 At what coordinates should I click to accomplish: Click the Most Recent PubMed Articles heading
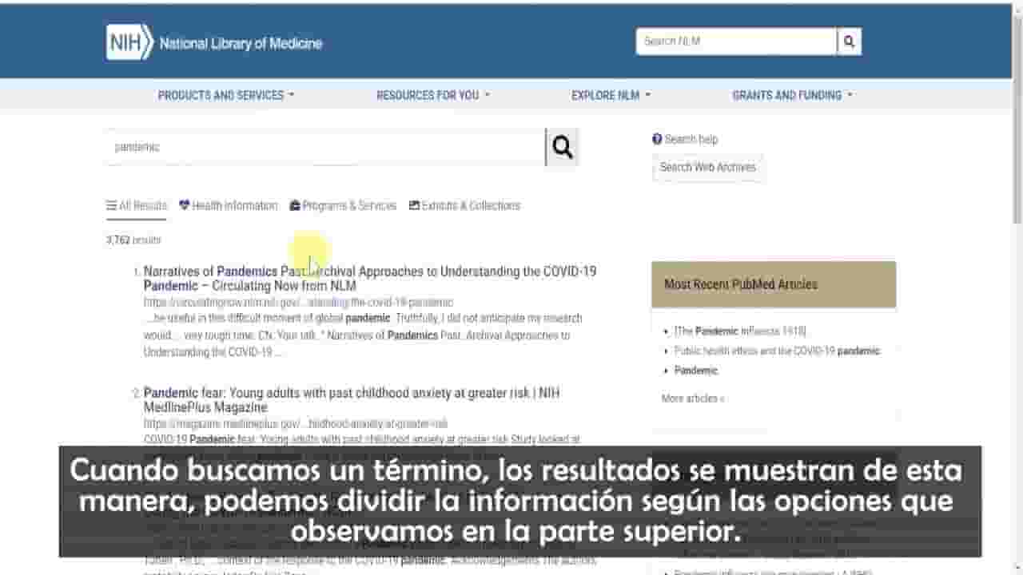point(741,284)
